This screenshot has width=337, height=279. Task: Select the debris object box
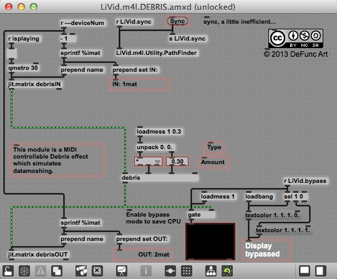(160, 178)
